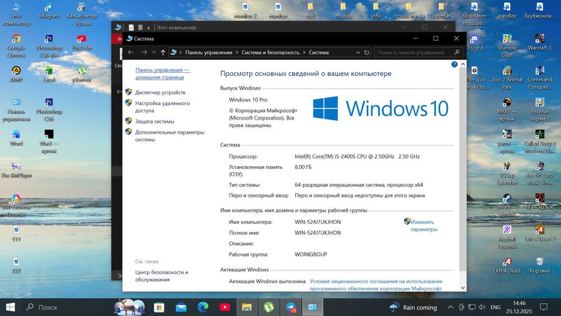Screen dimensions: 561x316
Task: Launch Microsoft Edge from the taskbar
Action: pos(203,307)
